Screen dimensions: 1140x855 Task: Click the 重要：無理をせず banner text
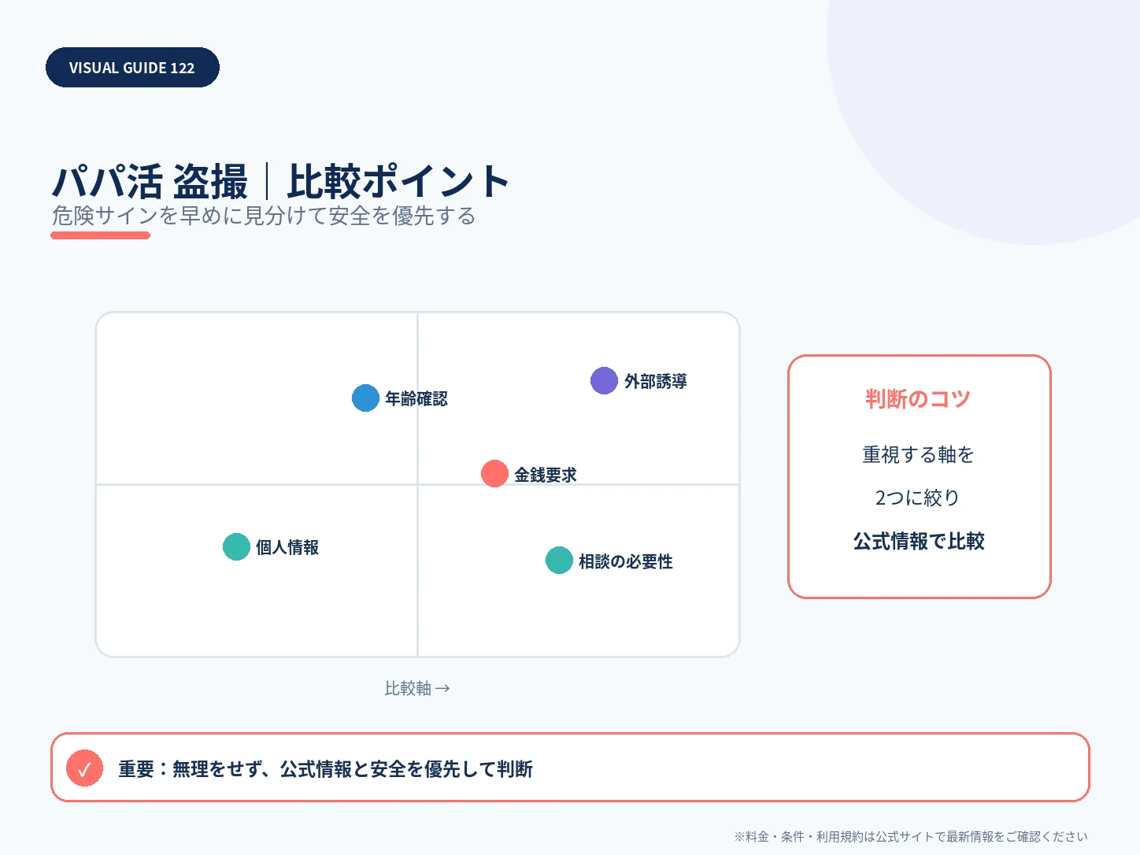(x=325, y=768)
